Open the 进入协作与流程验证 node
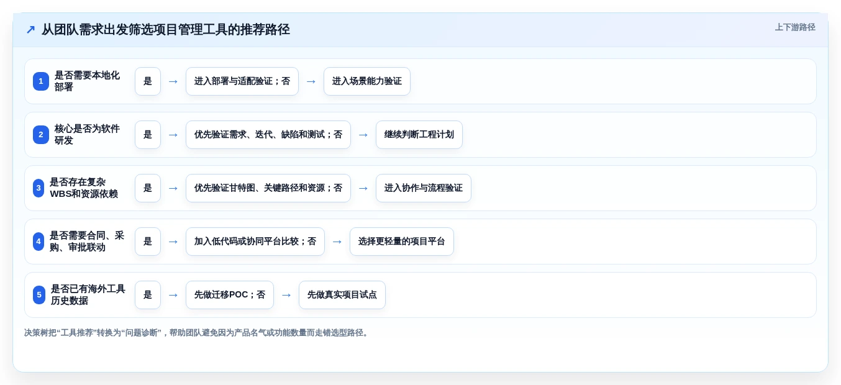The image size is (841, 385). pos(424,188)
